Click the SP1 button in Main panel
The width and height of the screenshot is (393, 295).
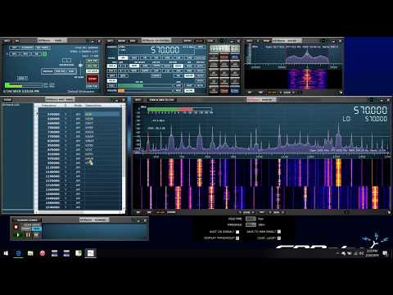(x=15, y=54)
